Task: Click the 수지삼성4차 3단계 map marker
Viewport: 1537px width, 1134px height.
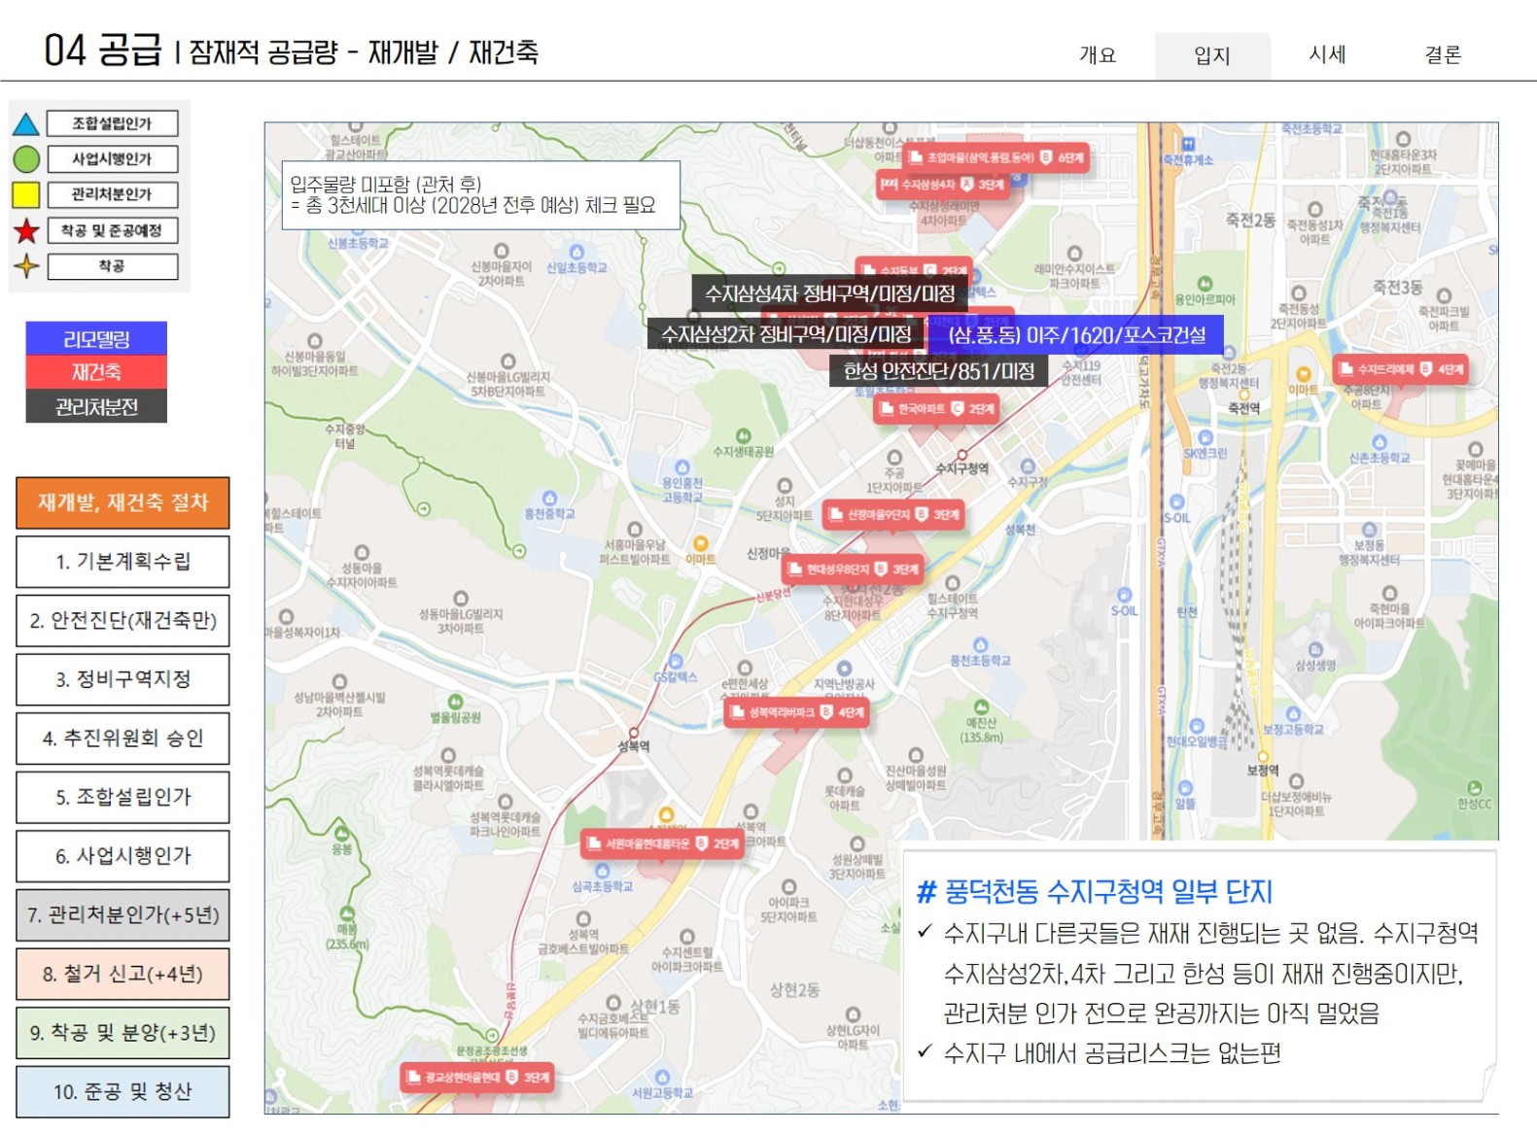Action: point(943,185)
